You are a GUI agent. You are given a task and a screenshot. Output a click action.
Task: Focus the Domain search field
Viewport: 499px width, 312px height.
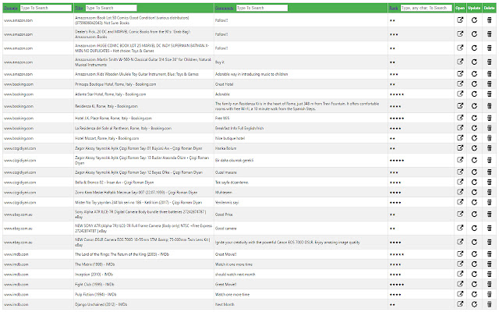(x=46, y=8)
